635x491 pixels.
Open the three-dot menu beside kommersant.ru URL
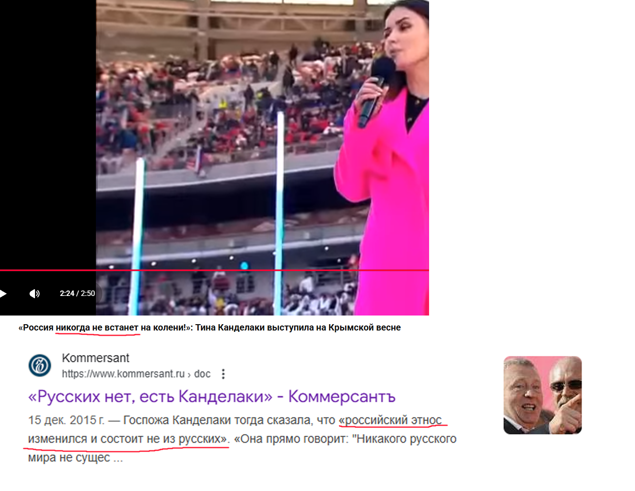coord(223,374)
